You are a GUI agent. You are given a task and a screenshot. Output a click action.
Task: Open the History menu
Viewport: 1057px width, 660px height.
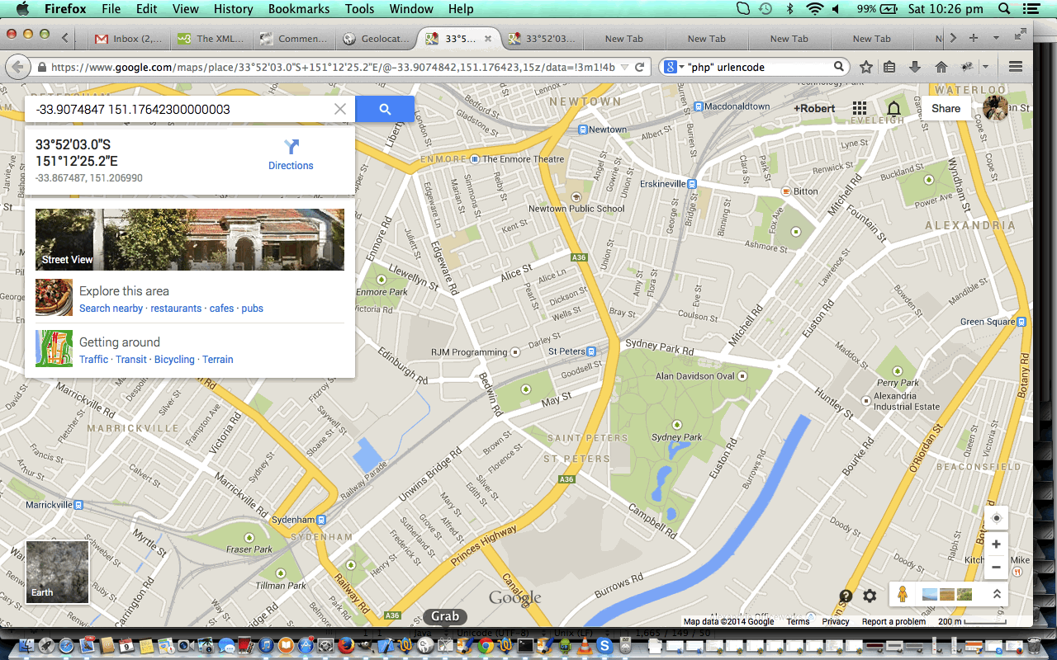click(233, 9)
